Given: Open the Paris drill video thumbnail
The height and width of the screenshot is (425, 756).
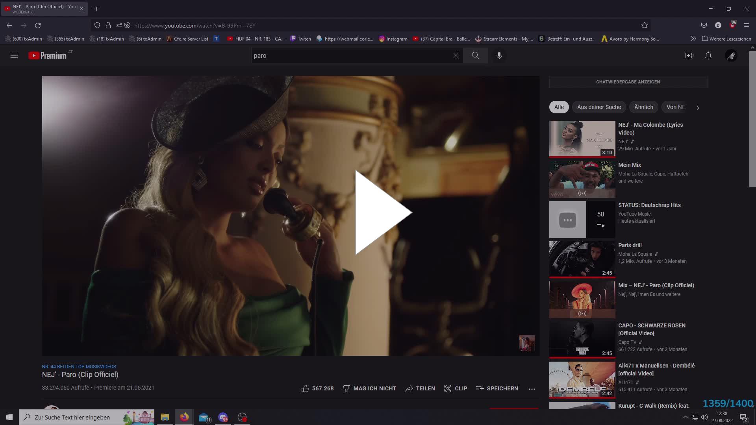Looking at the screenshot, I should [582, 259].
